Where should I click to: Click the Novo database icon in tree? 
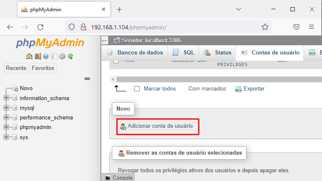(15, 88)
